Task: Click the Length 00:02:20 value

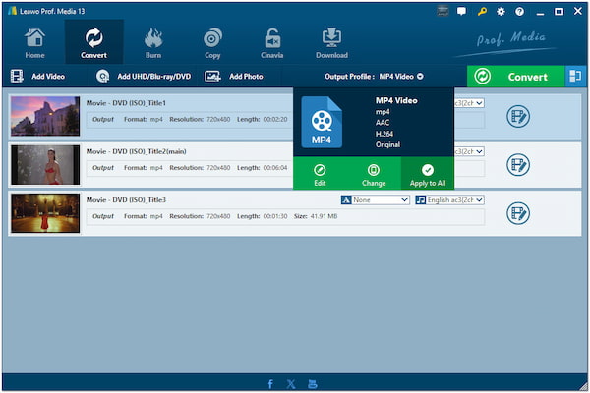Action: tap(275, 119)
